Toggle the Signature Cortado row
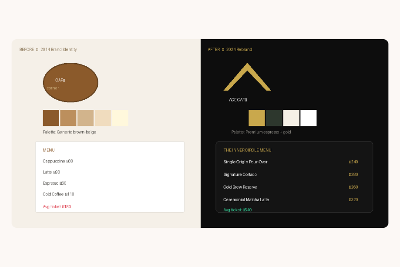This screenshot has height=267, width=400. pos(240,174)
